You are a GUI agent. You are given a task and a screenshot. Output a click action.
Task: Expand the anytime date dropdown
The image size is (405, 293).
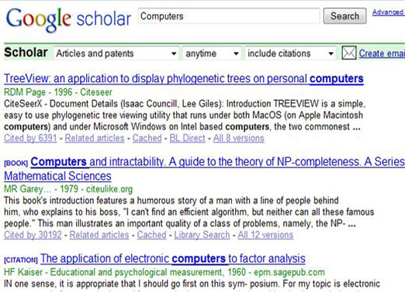pyautogui.click(x=212, y=53)
